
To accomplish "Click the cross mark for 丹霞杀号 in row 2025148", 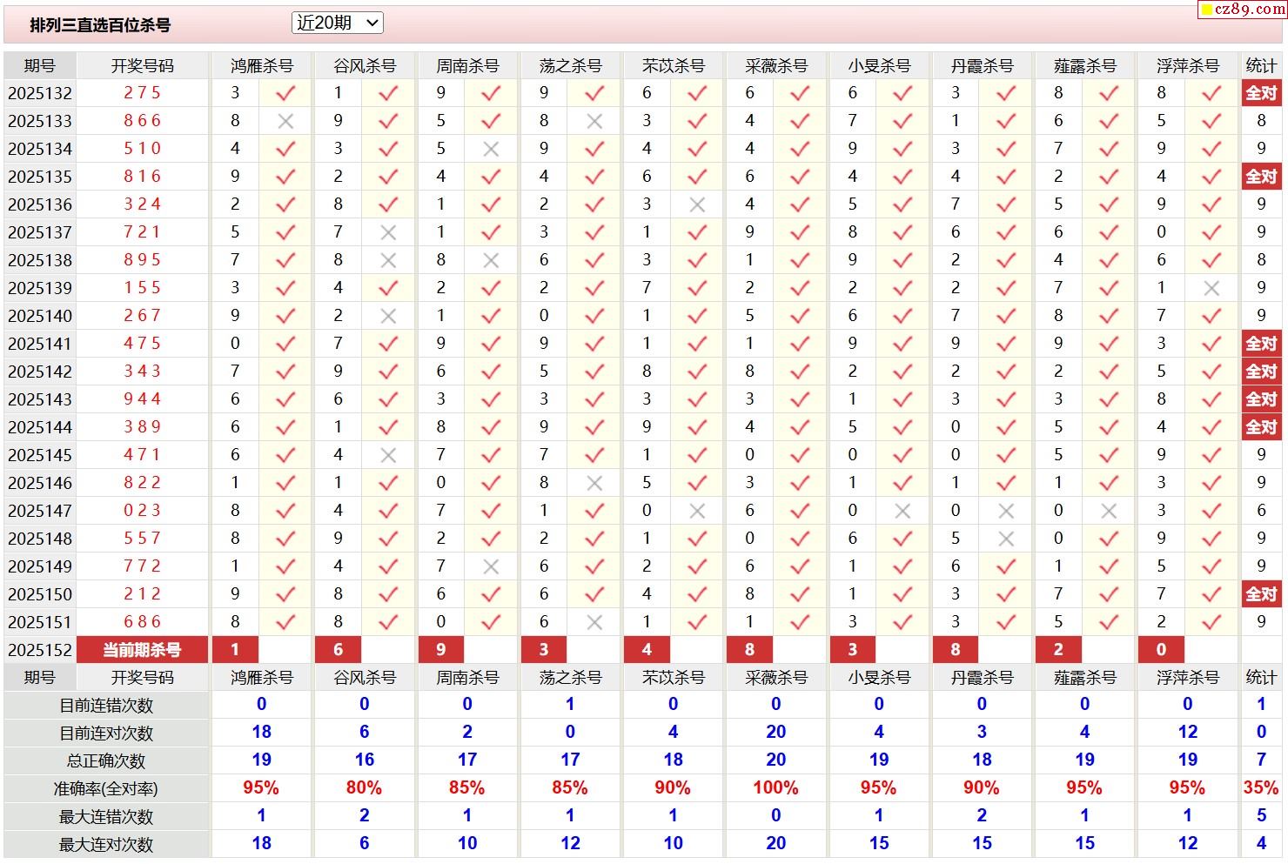I will pos(1006,539).
